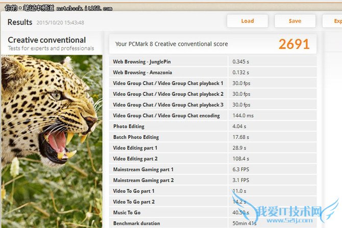Select Video Group Chat playback 3 row
Viewport: 342px width, 228px height.
pos(213,105)
